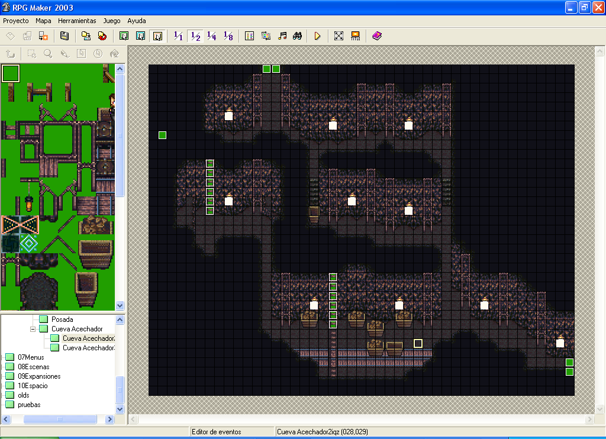The image size is (606, 439).
Task: Click the binoculars event search icon
Action: [x=297, y=36]
